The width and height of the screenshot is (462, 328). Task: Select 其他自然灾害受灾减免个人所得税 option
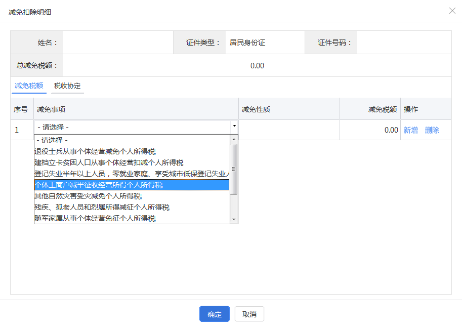(x=132, y=196)
